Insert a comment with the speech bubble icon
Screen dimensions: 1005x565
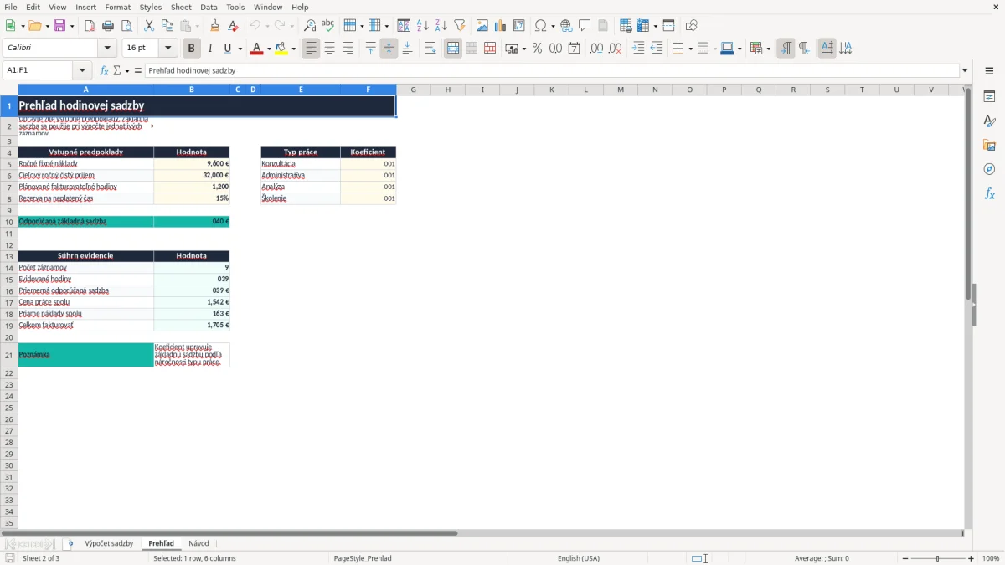point(585,26)
